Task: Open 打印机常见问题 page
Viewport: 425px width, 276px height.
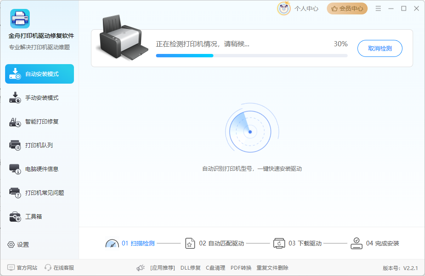Action: click(40, 193)
